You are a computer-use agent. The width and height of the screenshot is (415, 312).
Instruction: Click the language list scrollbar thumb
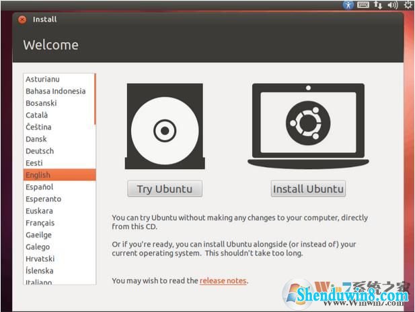95,99
